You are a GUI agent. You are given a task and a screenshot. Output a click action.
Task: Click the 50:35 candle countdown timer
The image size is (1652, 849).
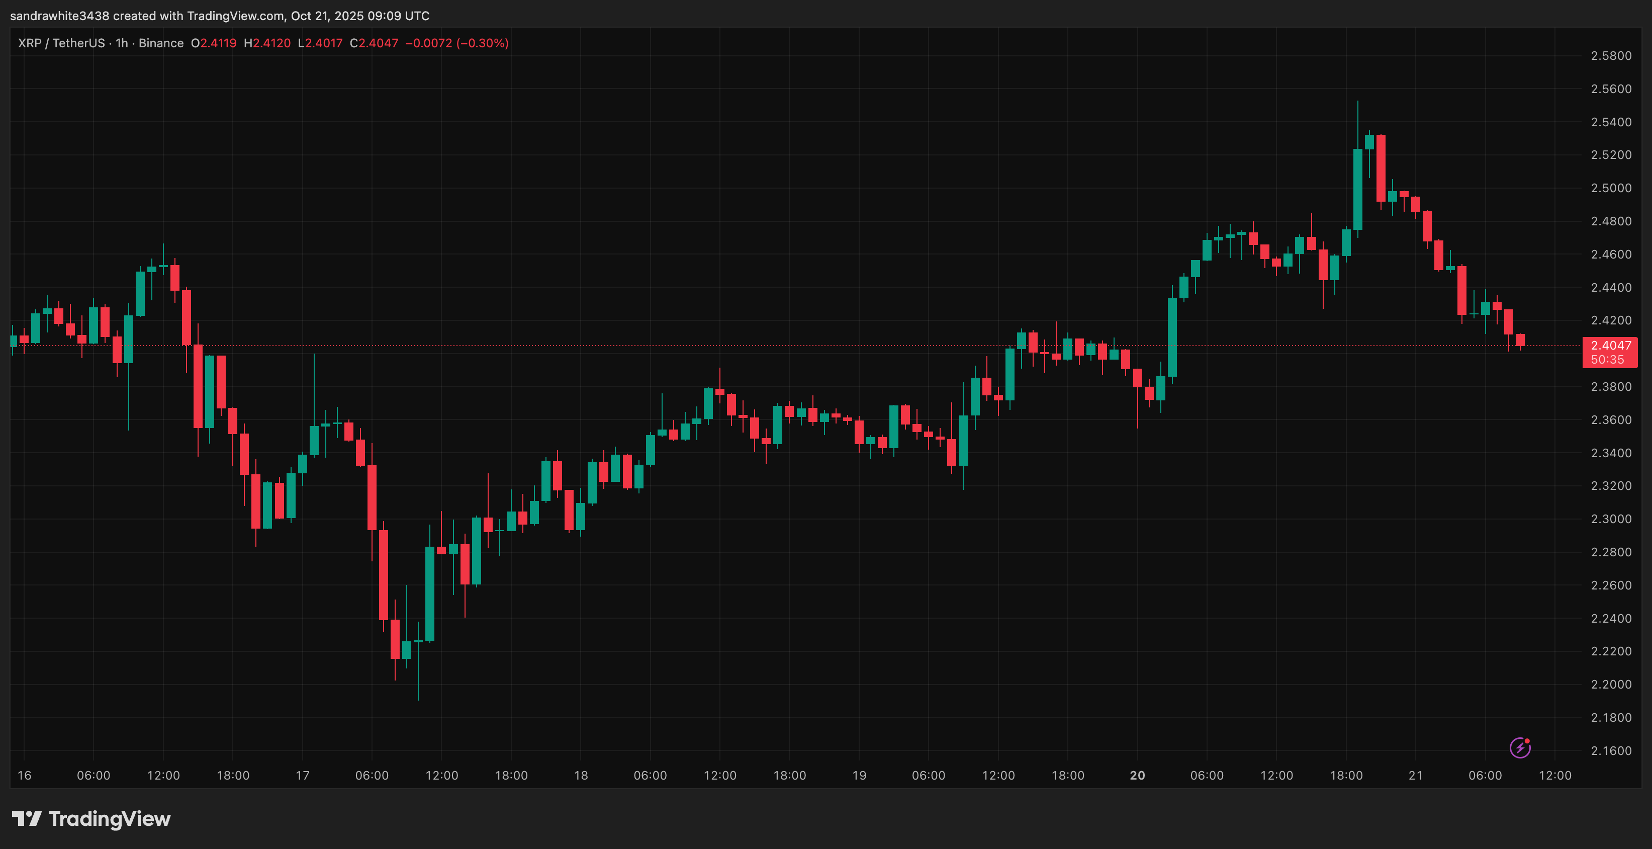(1607, 360)
